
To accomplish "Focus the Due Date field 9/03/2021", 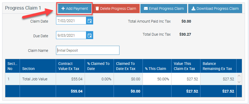I will pyautogui.click(x=71, y=35).
